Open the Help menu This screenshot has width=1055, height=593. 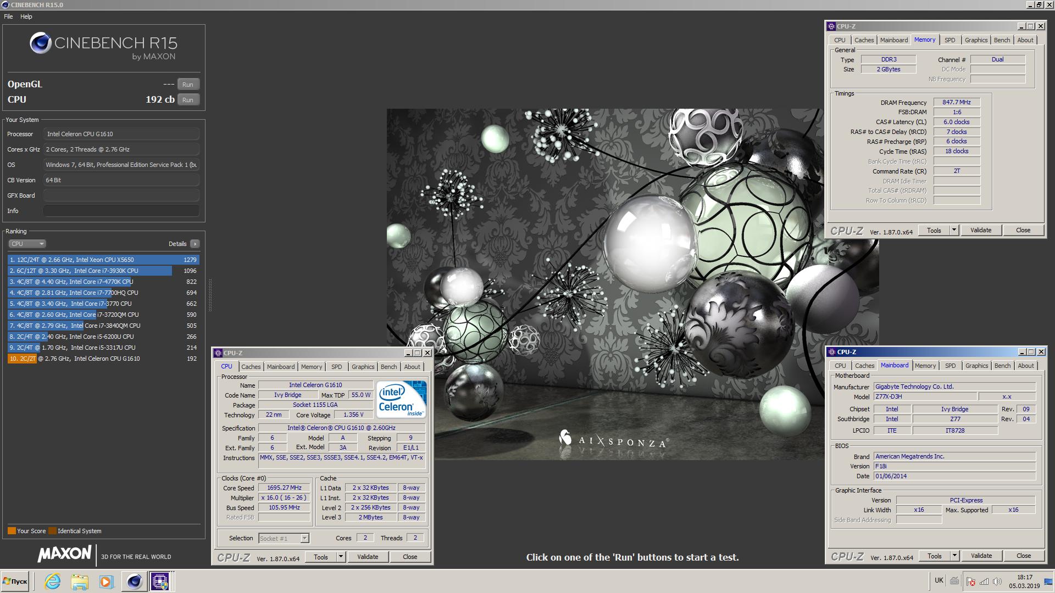26,16
